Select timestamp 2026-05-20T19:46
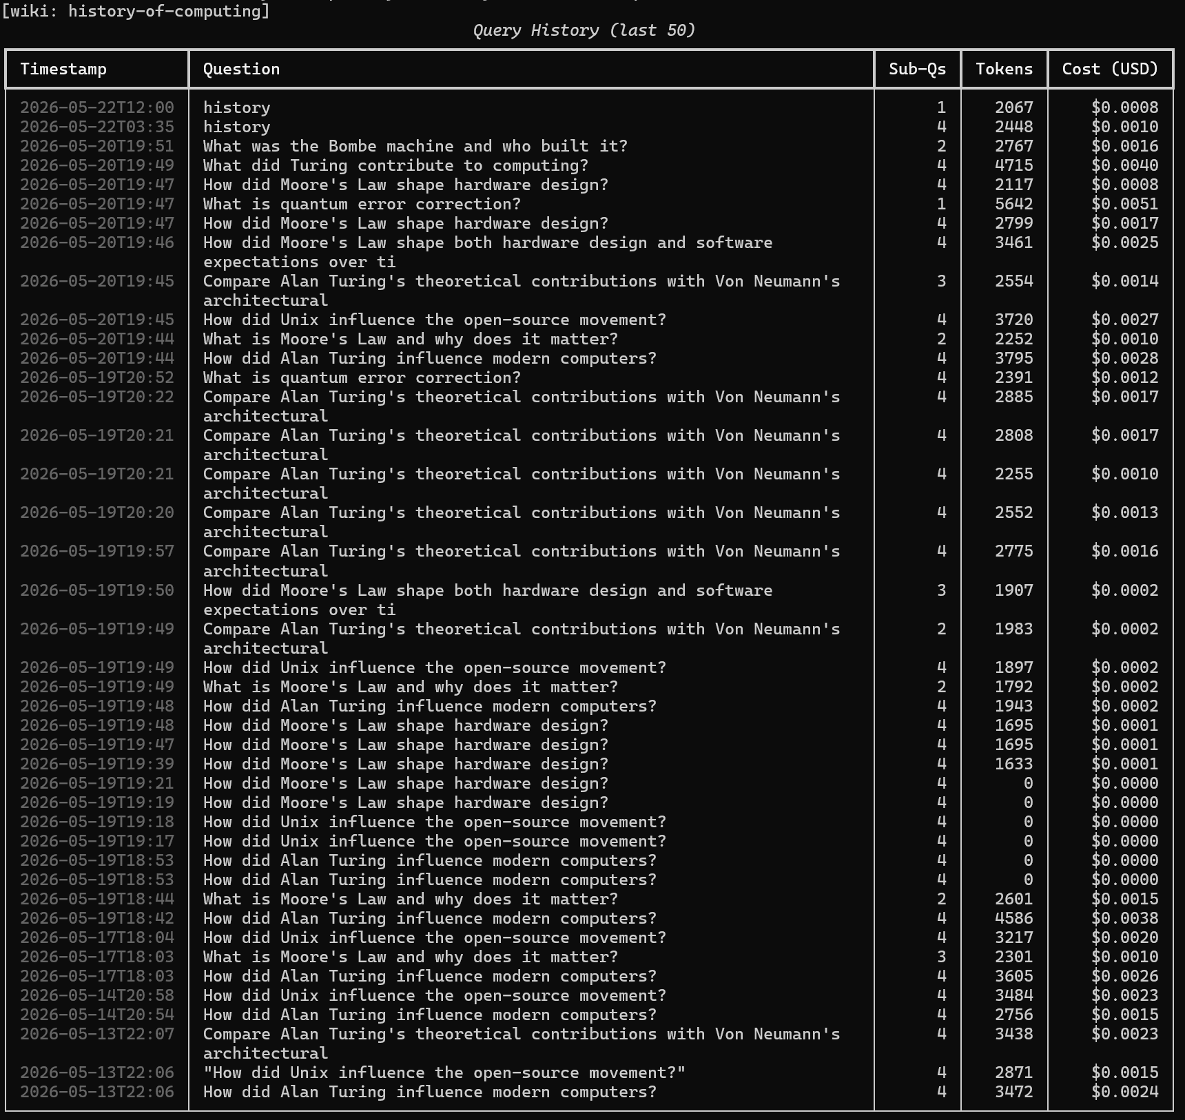The height and width of the screenshot is (1120, 1185). (x=97, y=242)
